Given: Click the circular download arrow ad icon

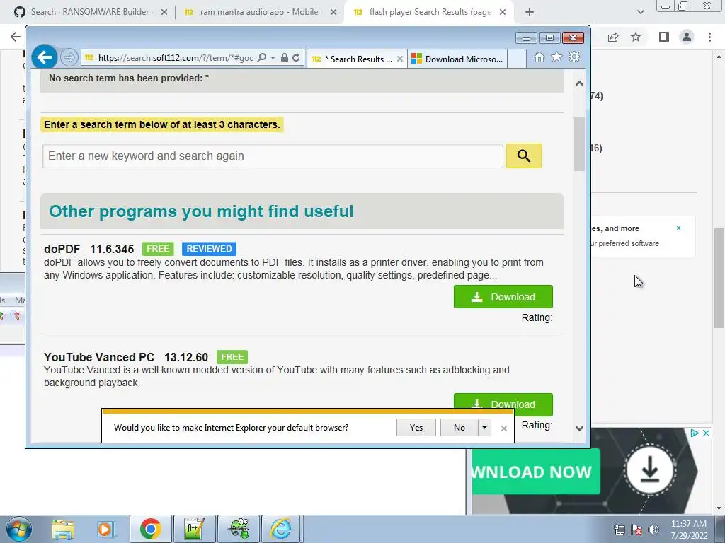Looking at the screenshot, I should point(650,470).
